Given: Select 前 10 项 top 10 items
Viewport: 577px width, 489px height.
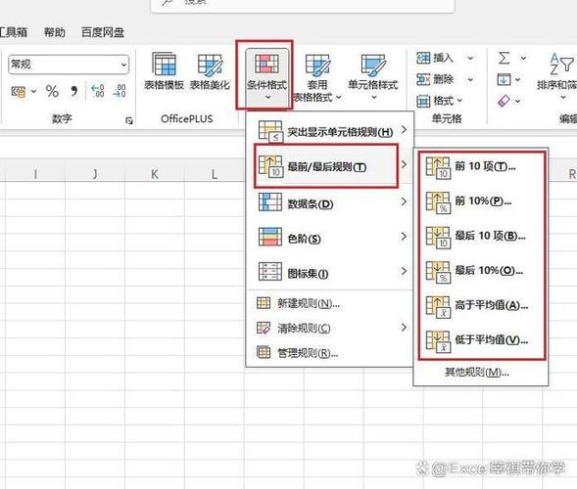Looking at the screenshot, I should point(481,167).
